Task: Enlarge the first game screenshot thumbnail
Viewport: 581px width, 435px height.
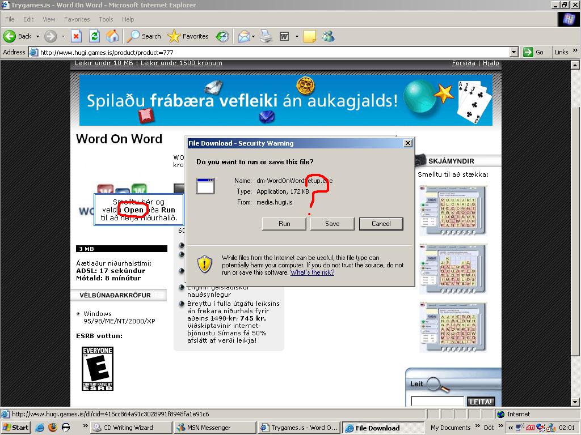Action: click(453, 210)
